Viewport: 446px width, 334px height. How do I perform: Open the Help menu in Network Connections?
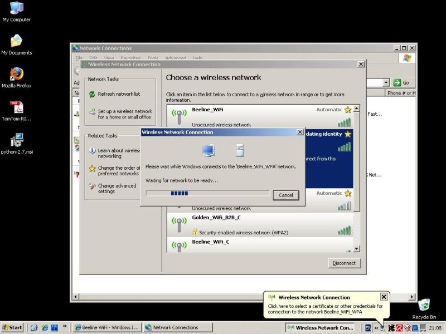coord(197,58)
